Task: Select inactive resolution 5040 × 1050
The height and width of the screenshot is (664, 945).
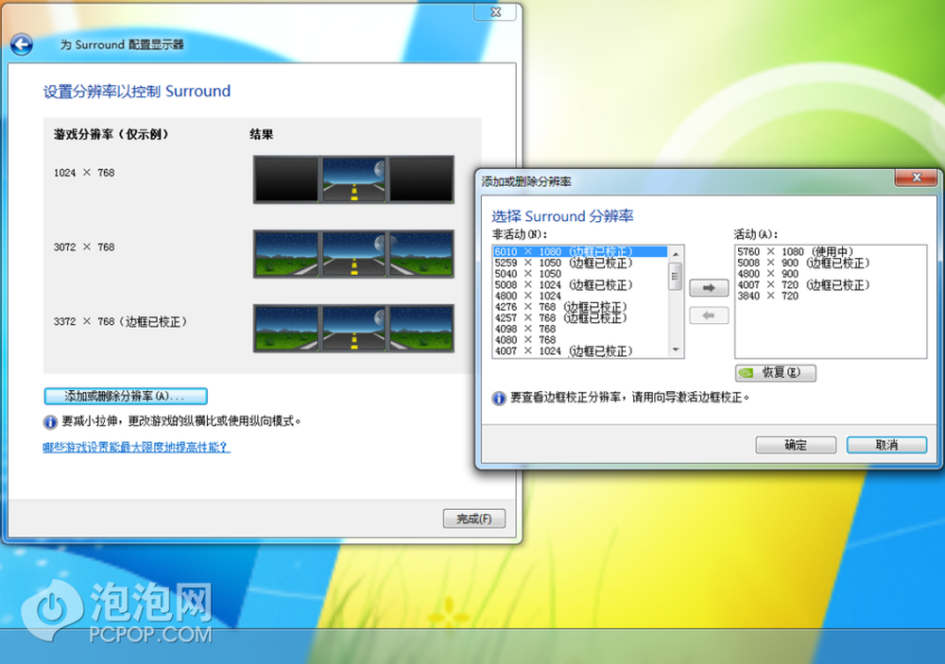Action: click(x=580, y=274)
